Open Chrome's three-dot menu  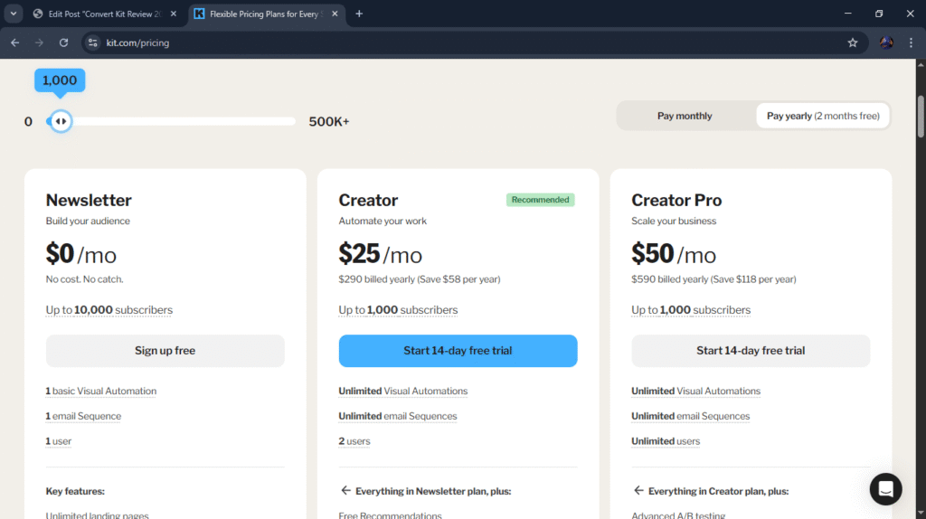tap(911, 42)
